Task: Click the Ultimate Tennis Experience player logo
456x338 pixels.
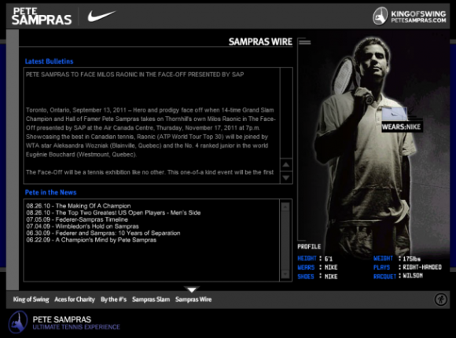Action: point(18,322)
